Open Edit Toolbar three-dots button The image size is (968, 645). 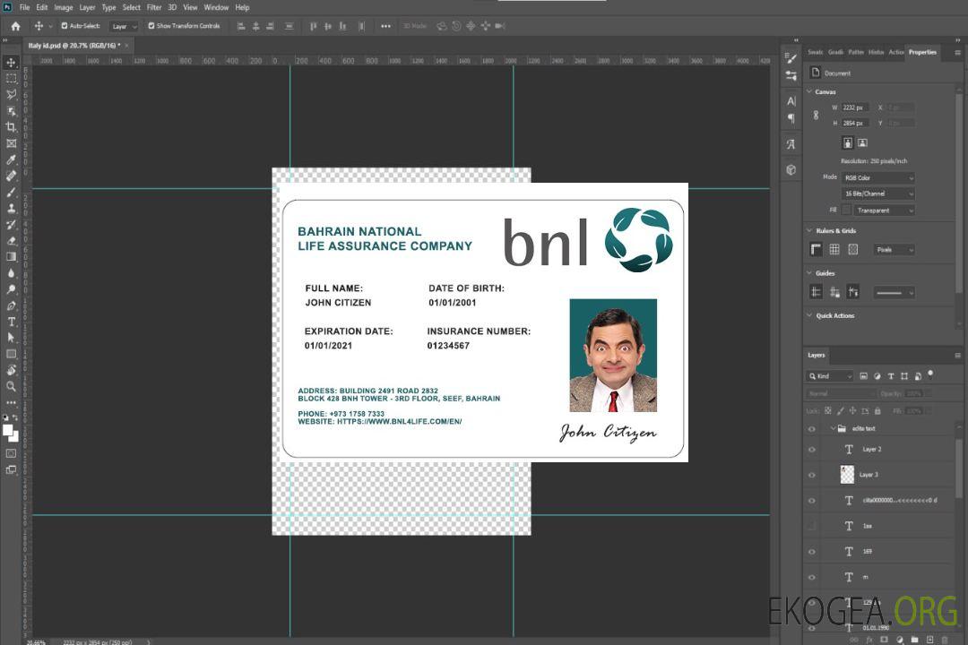pos(11,402)
